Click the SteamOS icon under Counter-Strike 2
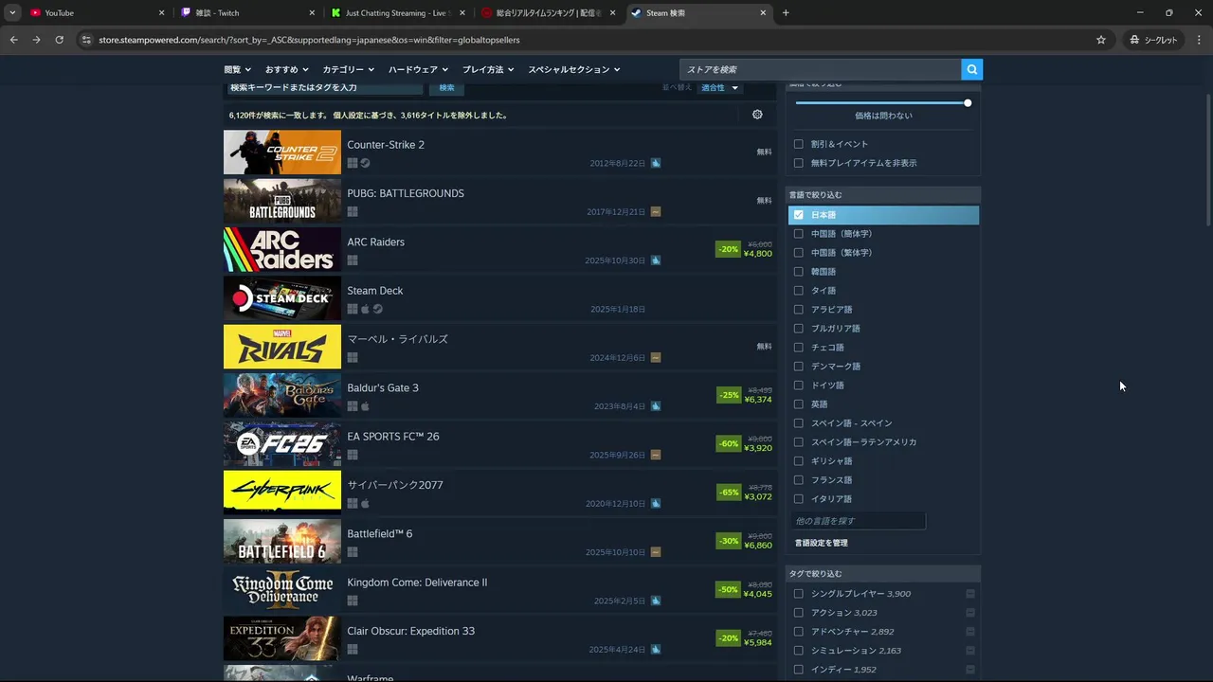Image resolution: width=1213 pixels, height=682 pixels. [365, 163]
